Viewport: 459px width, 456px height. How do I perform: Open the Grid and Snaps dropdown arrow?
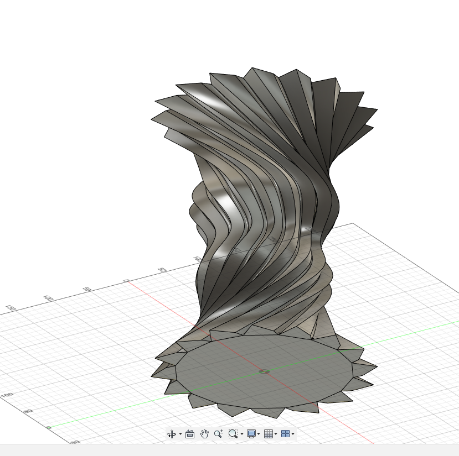click(276, 434)
